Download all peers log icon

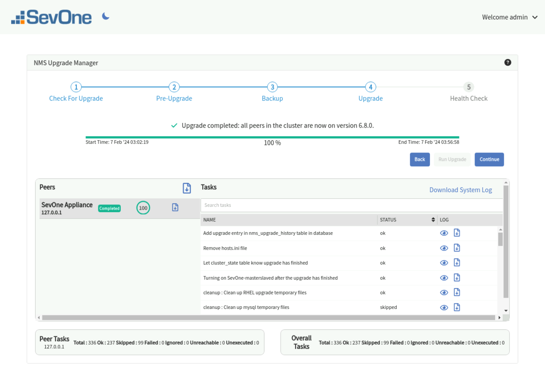pos(187,188)
